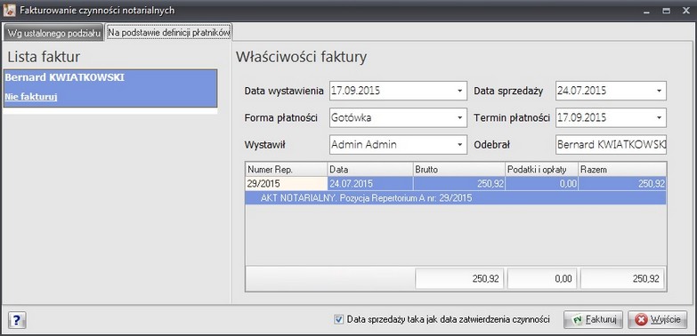Click the 'Podatki i opłaty' column header

[541, 170]
